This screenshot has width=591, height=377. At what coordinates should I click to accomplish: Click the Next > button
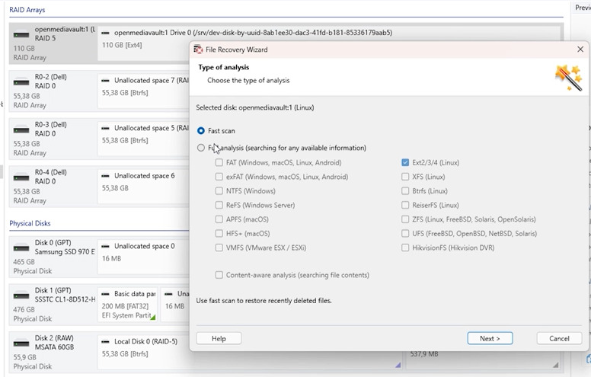(x=490, y=339)
